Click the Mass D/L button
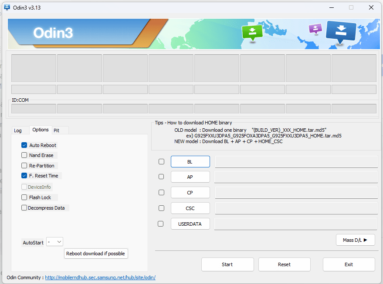383x284 pixels. tap(355, 240)
